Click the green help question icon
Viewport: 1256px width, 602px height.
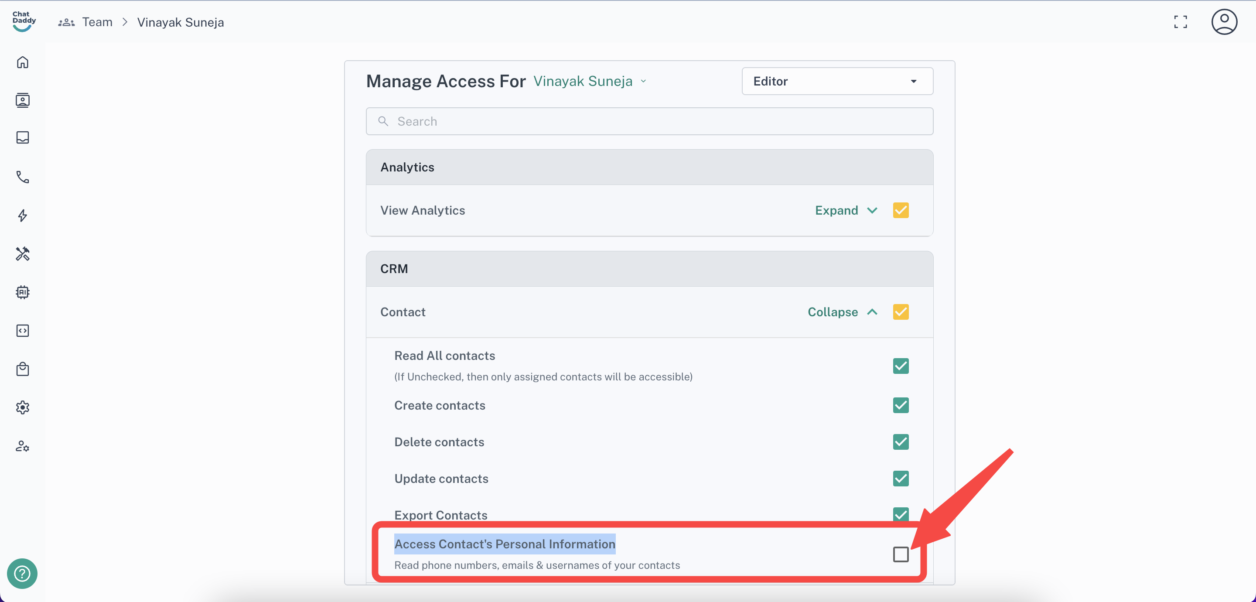(x=22, y=573)
